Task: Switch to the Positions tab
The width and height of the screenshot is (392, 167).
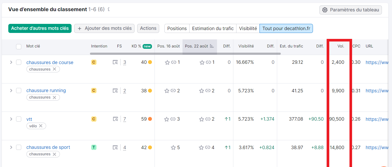Action: (x=177, y=29)
